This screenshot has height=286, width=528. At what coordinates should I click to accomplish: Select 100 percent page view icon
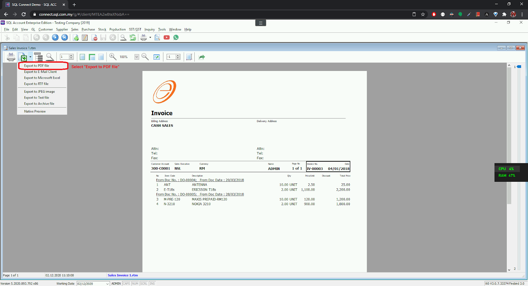101,57
